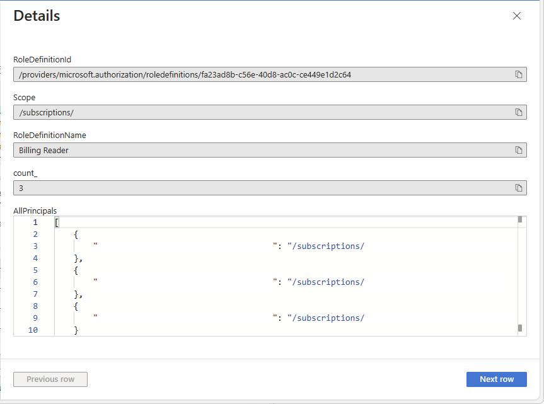This screenshot has width=544, height=404.
Task: Focus the Scope field containing /subscriptions/
Action: [x=252, y=112]
